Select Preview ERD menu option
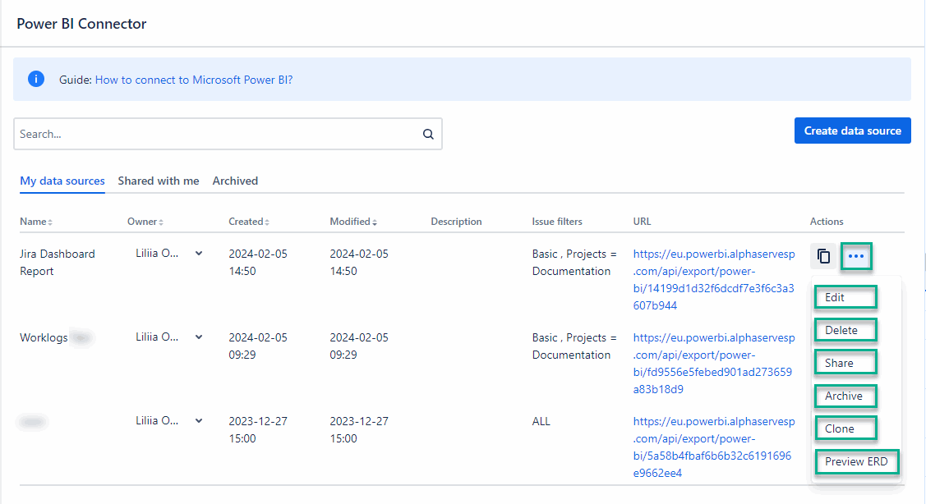Screen dimensions: 926x504 pos(856,461)
